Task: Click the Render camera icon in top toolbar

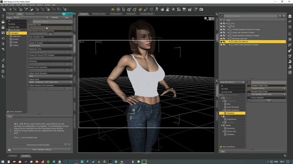Action: pyautogui.click(x=201, y=9)
